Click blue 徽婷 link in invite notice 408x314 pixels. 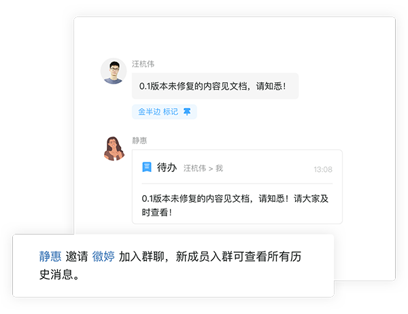103,256
